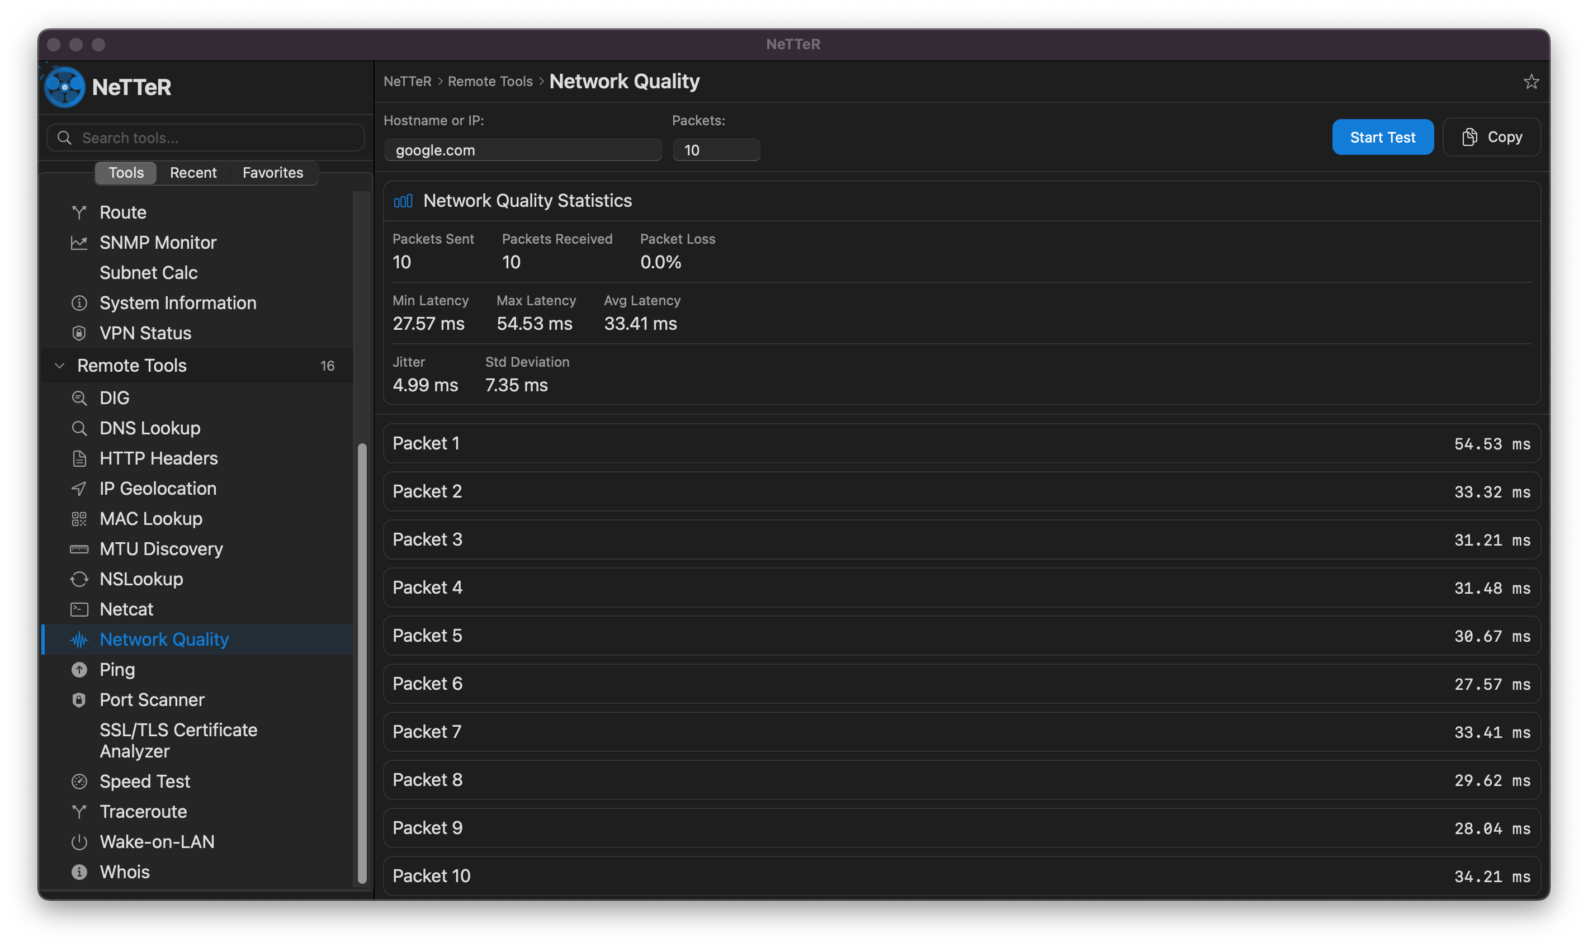This screenshot has width=1588, height=947.
Task: Click the Port Scanner shield icon
Action: (x=79, y=700)
